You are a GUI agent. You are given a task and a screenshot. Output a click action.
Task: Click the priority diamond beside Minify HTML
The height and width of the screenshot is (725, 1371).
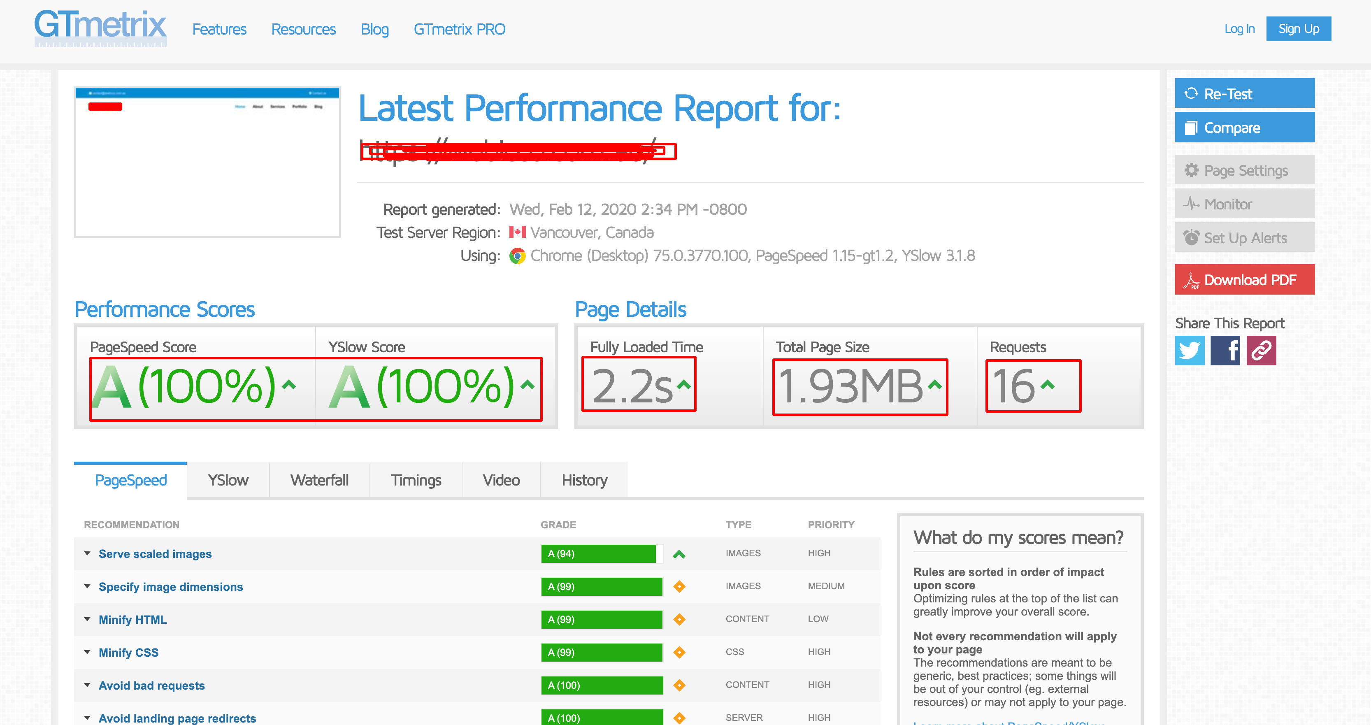680,619
